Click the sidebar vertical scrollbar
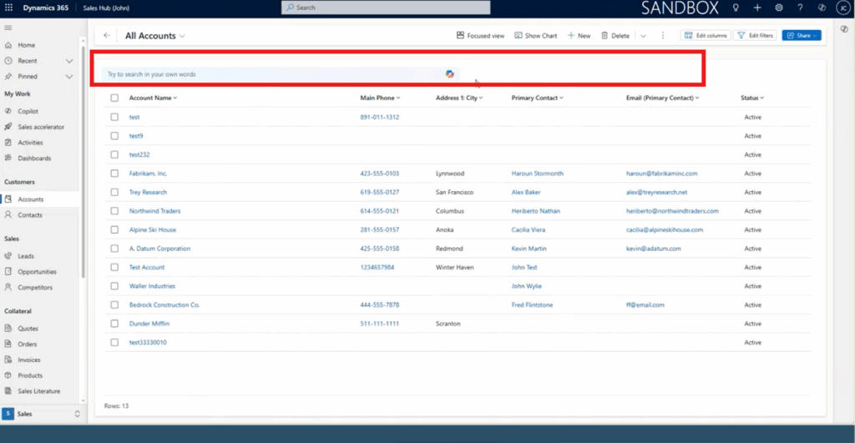855x443 pixels. 83,164
